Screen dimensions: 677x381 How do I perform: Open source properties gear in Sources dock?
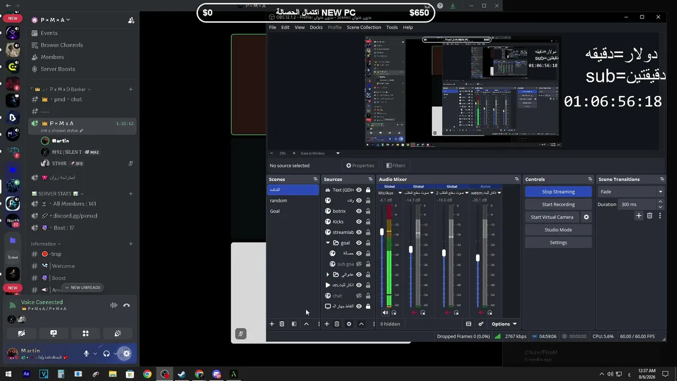349,324
